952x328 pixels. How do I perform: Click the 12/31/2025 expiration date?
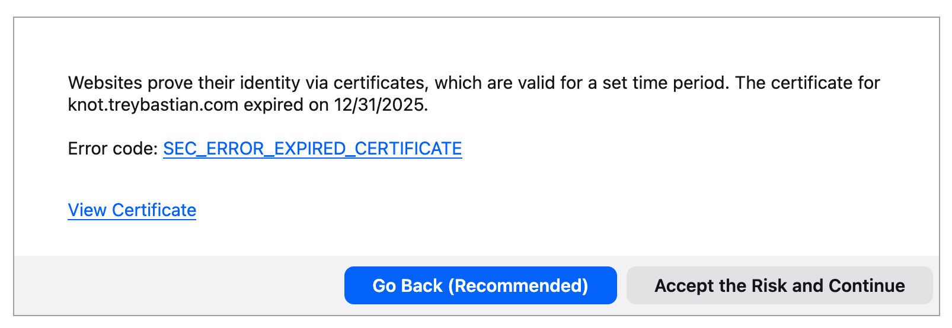click(x=380, y=105)
